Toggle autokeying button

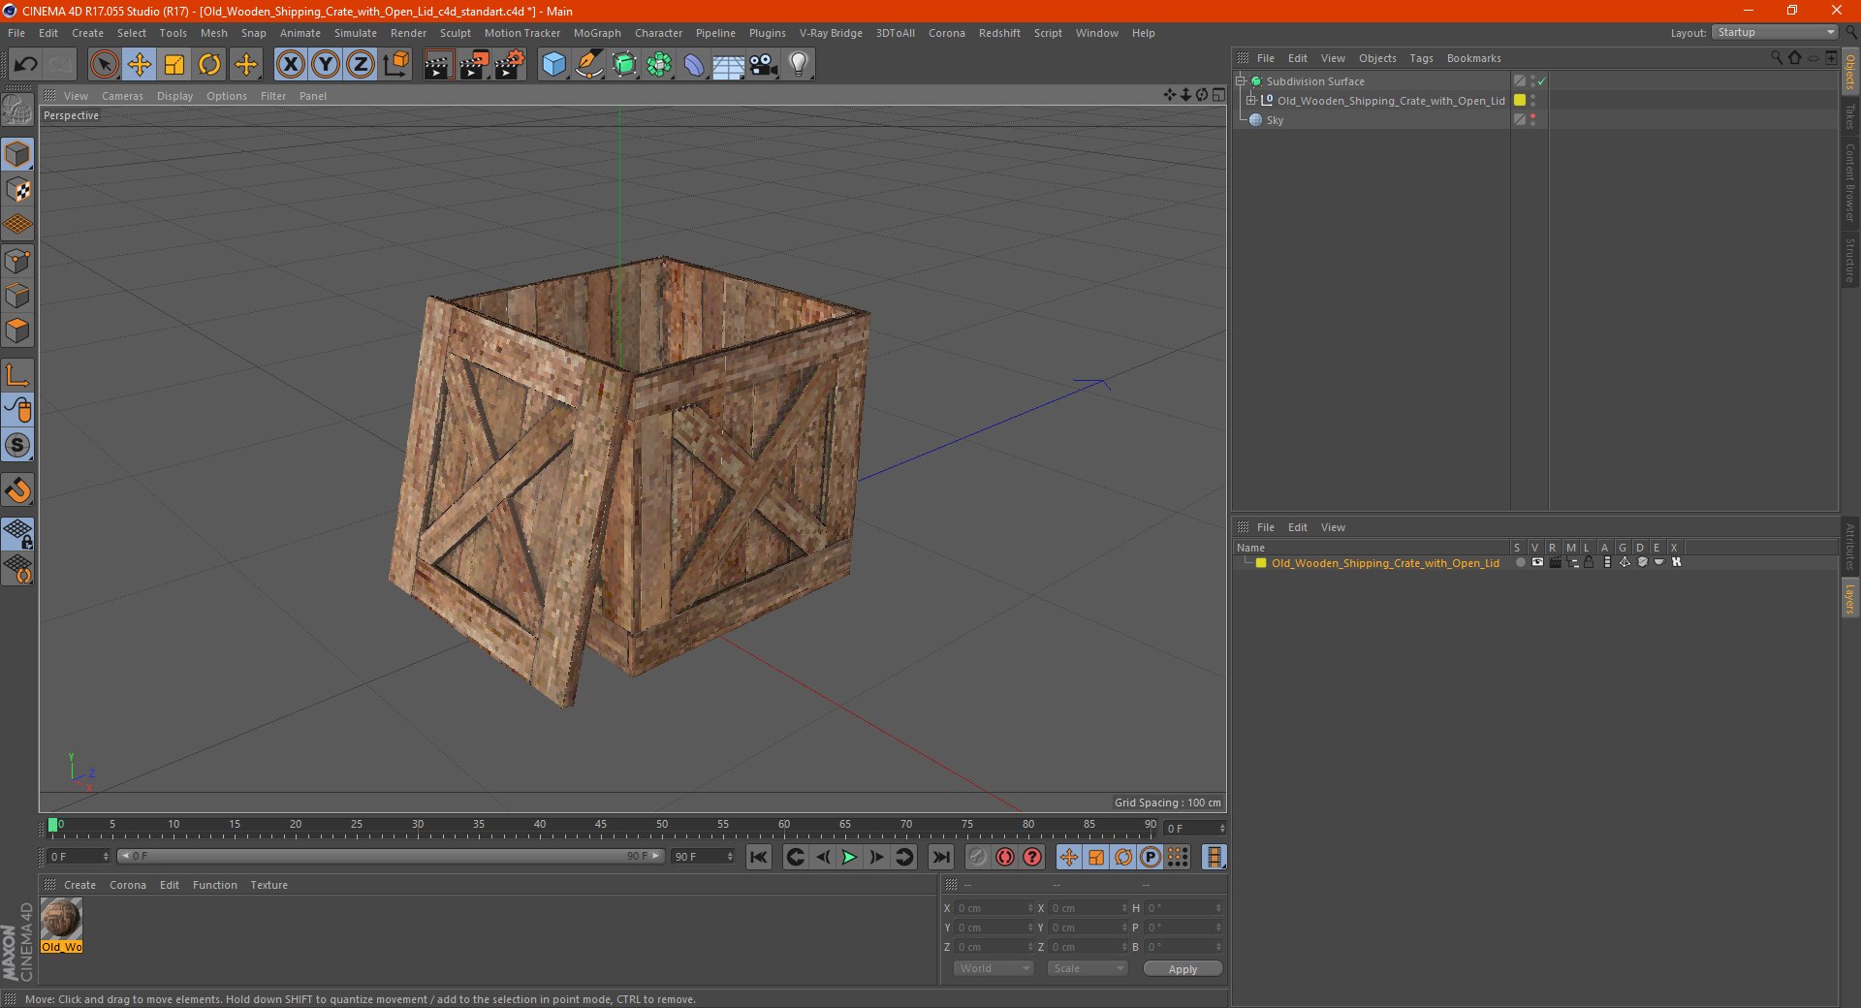tap(1005, 857)
